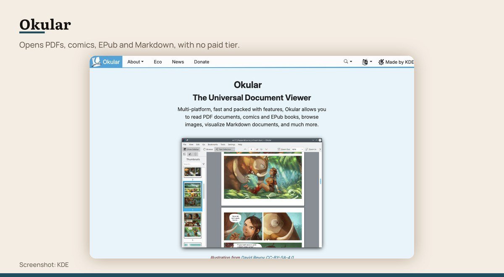Close the Okular window
The width and height of the screenshot is (504, 277).
pos(320,140)
